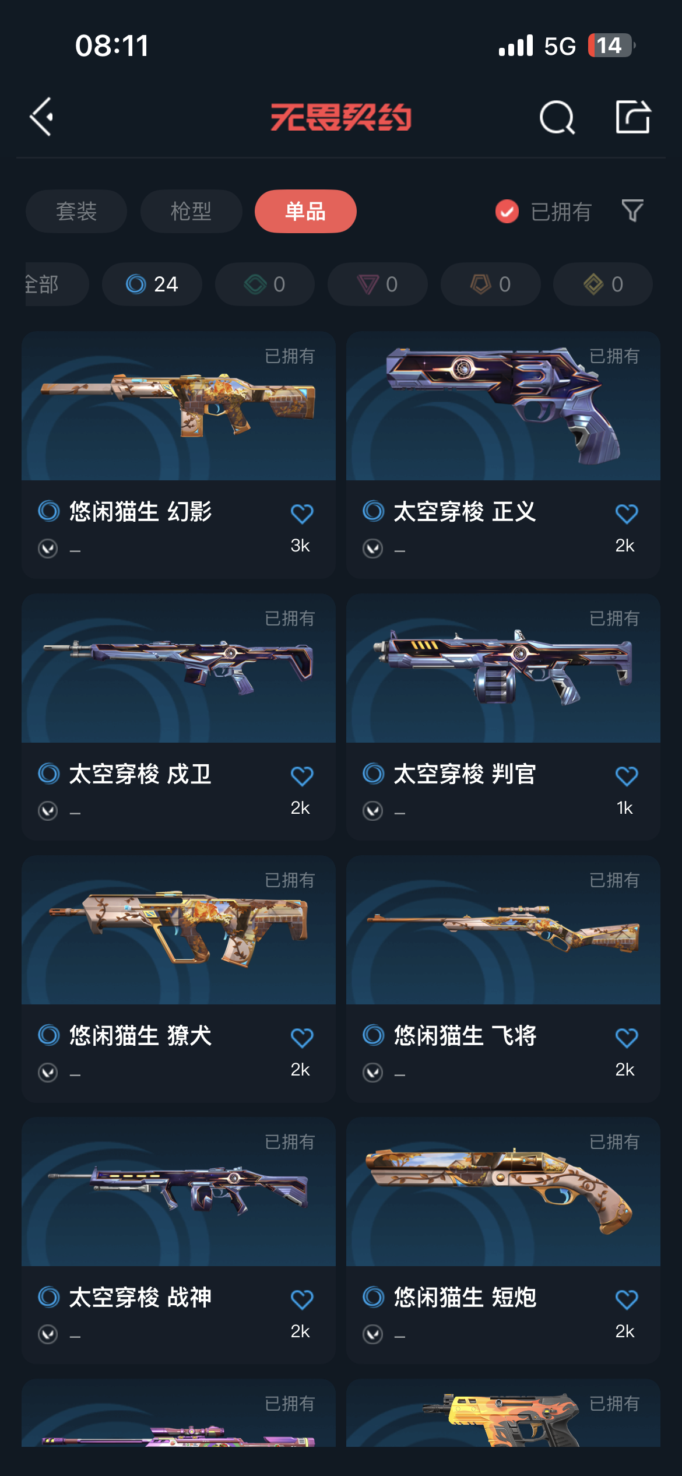682x1476 pixels.
Task: Select the yellow diamond tier filter
Action: (x=603, y=284)
